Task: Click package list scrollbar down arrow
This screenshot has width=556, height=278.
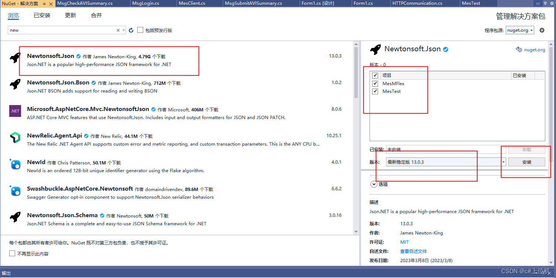Action: [356, 232]
